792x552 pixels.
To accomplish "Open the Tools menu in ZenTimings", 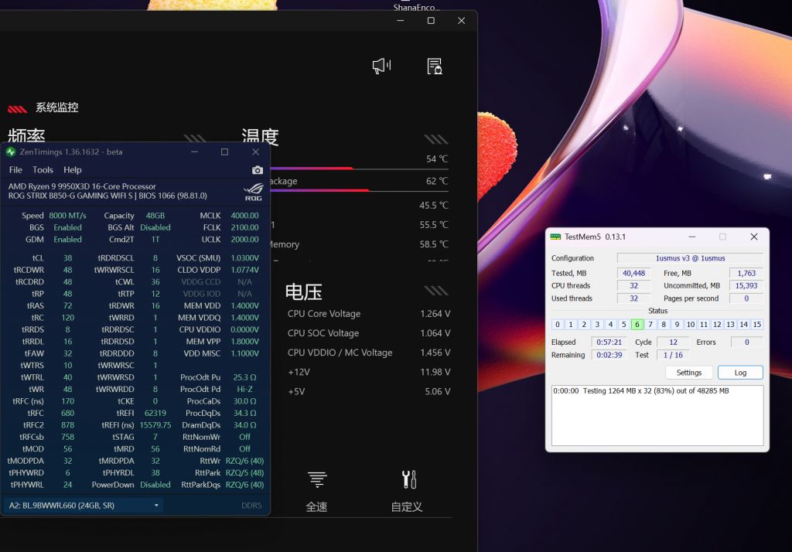I will (43, 170).
